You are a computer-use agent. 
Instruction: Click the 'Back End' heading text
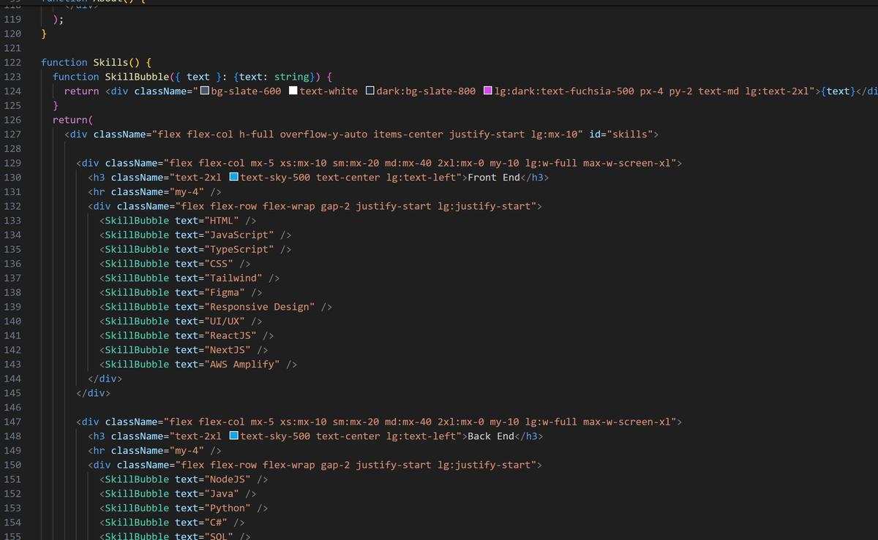[491, 436]
